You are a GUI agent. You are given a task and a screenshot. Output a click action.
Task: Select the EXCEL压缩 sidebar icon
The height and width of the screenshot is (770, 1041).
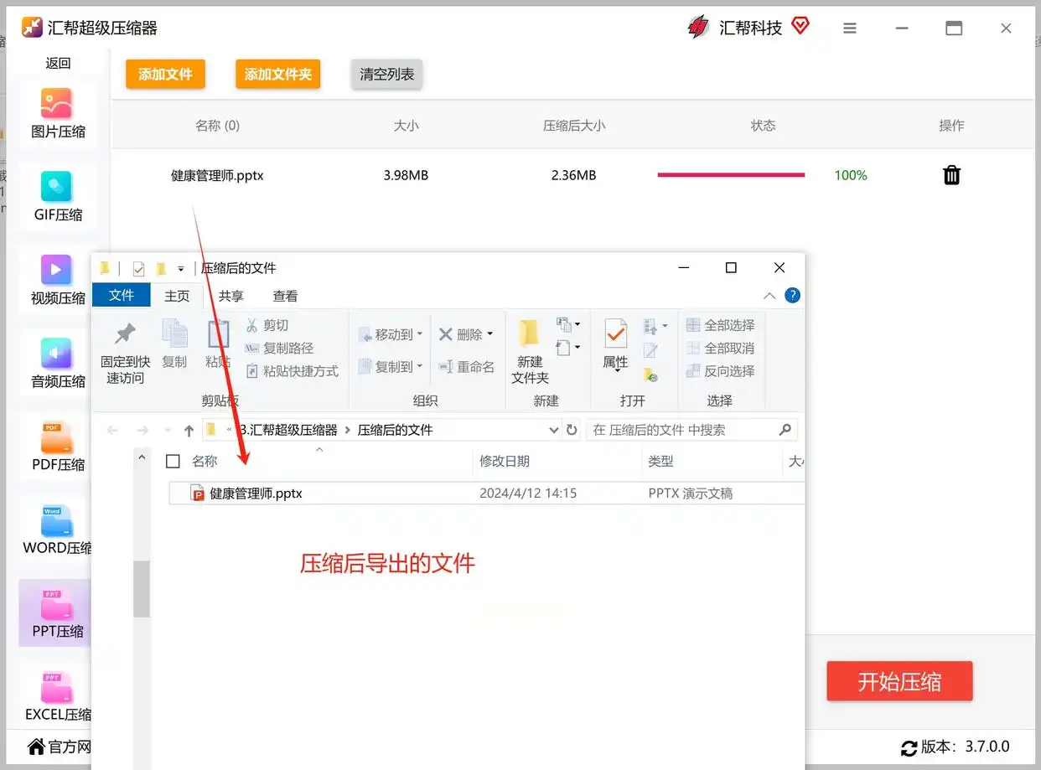(x=56, y=695)
